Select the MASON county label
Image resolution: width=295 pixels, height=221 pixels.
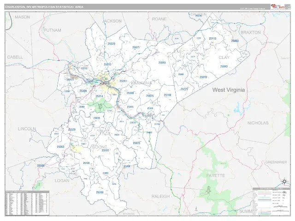(22, 17)
